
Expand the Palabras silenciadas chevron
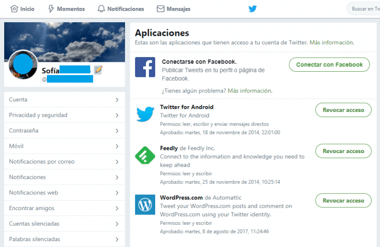coord(117,239)
